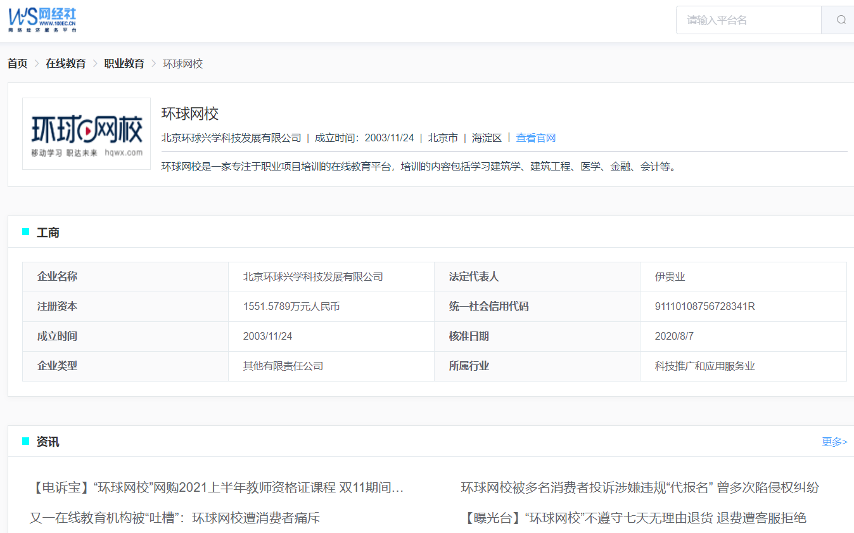This screenshot has height=533, width=854.
Task: Select 其他有限责任公司 value
Action: pyautogui.click(x=283, y=366)
